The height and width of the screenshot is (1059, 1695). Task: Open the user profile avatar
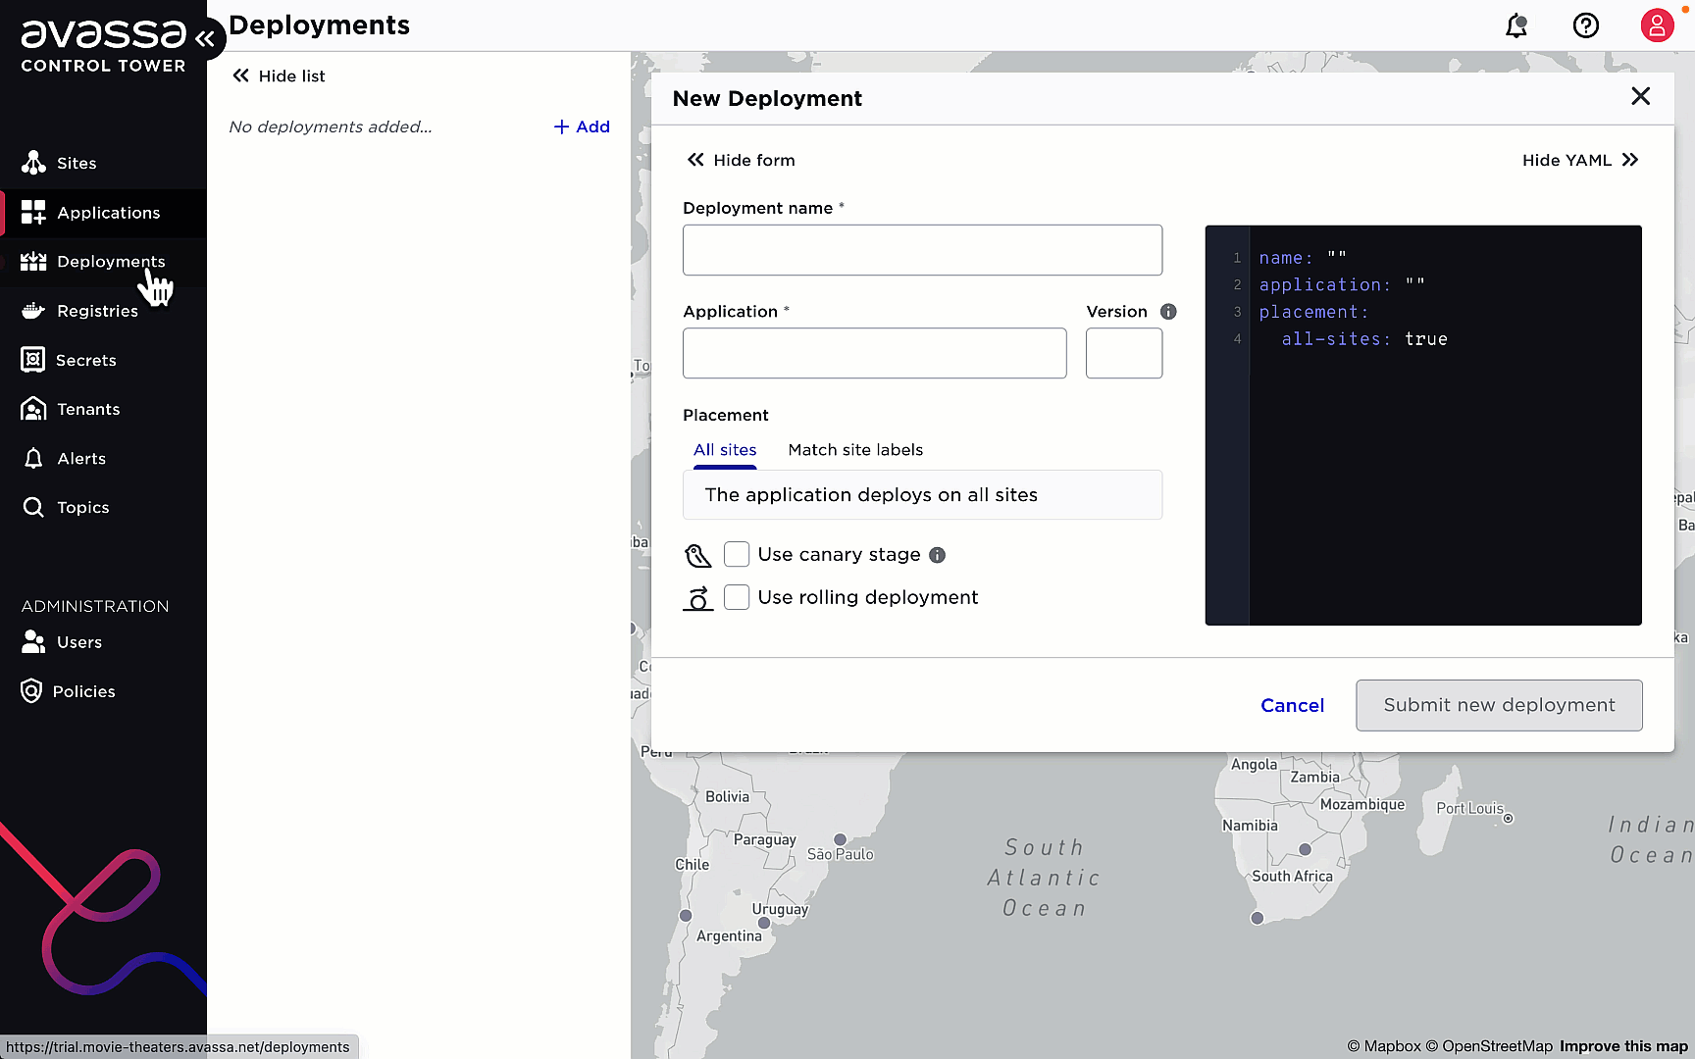click(x=1657, y=25)
